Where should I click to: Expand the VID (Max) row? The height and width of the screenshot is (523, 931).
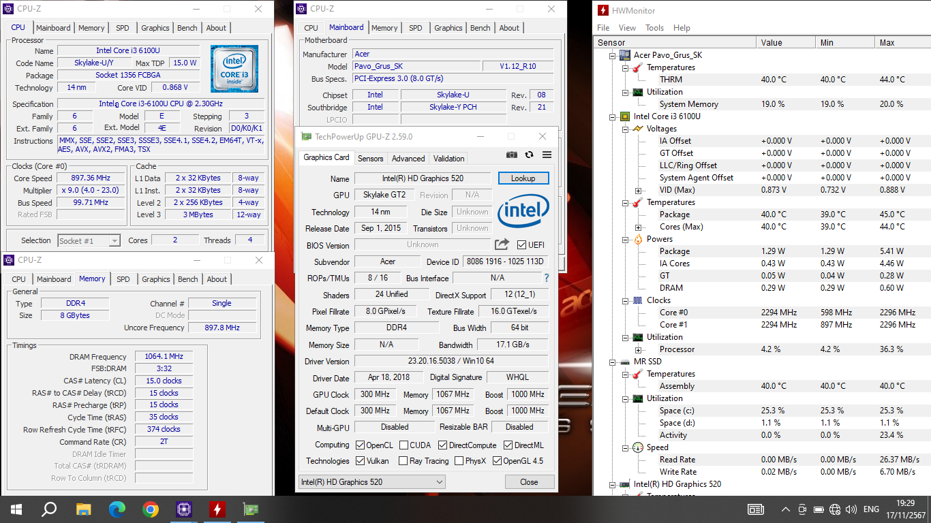[638, 190]
